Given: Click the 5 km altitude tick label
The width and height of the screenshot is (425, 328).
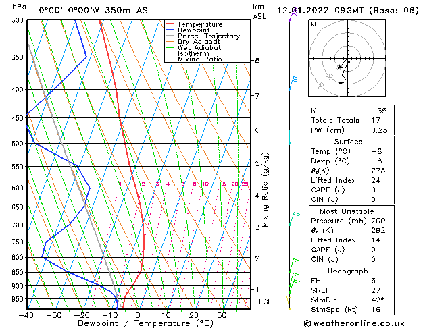Looking at the screenshot, I should 257,163.
